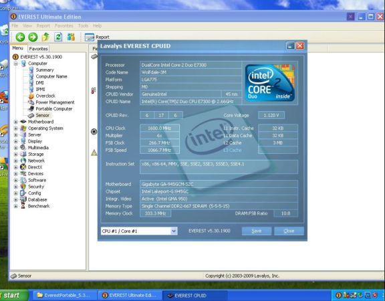Expand the Display tree node
Image resolution: width=385 pixels, height=301 pixels.
click(16, 141)
